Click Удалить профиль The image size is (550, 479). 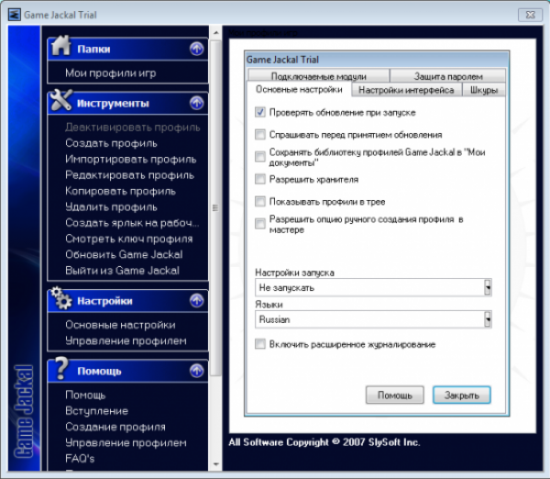pos(111,206)
